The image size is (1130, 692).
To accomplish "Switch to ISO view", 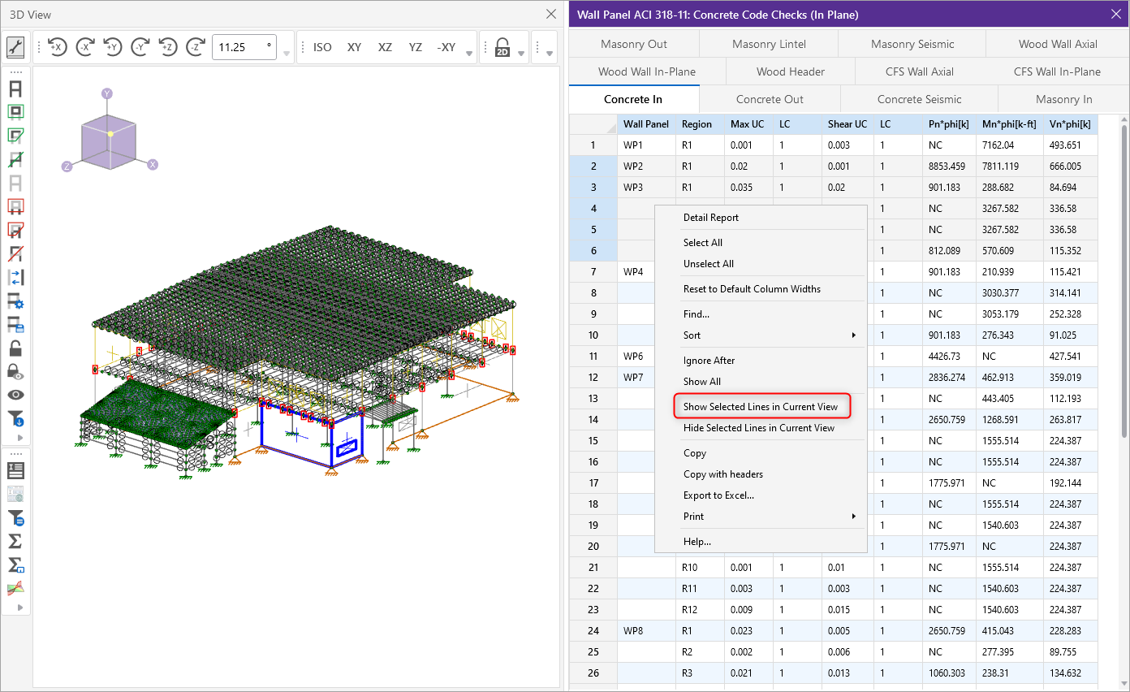I will [x=322, y=47].
